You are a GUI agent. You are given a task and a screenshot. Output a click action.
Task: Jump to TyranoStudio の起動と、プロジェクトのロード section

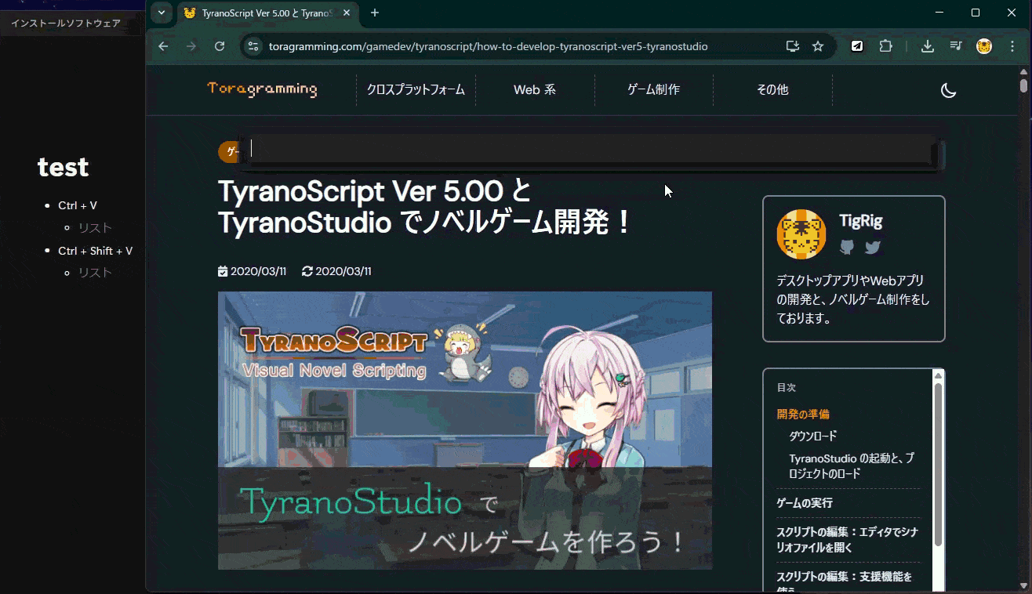(x=852, y=465)
